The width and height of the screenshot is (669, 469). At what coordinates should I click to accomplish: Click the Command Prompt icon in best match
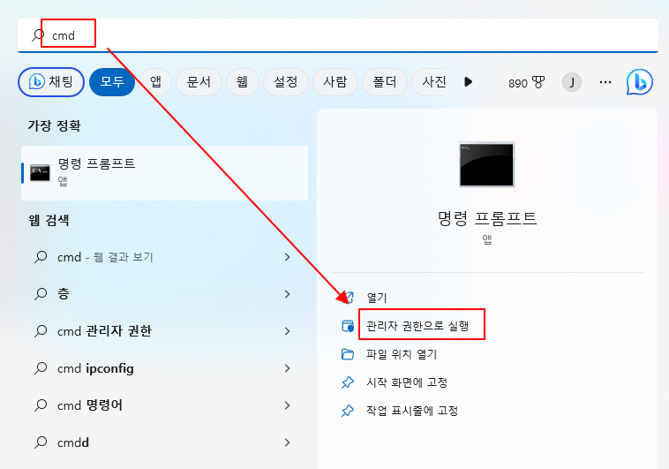[40, 173]
